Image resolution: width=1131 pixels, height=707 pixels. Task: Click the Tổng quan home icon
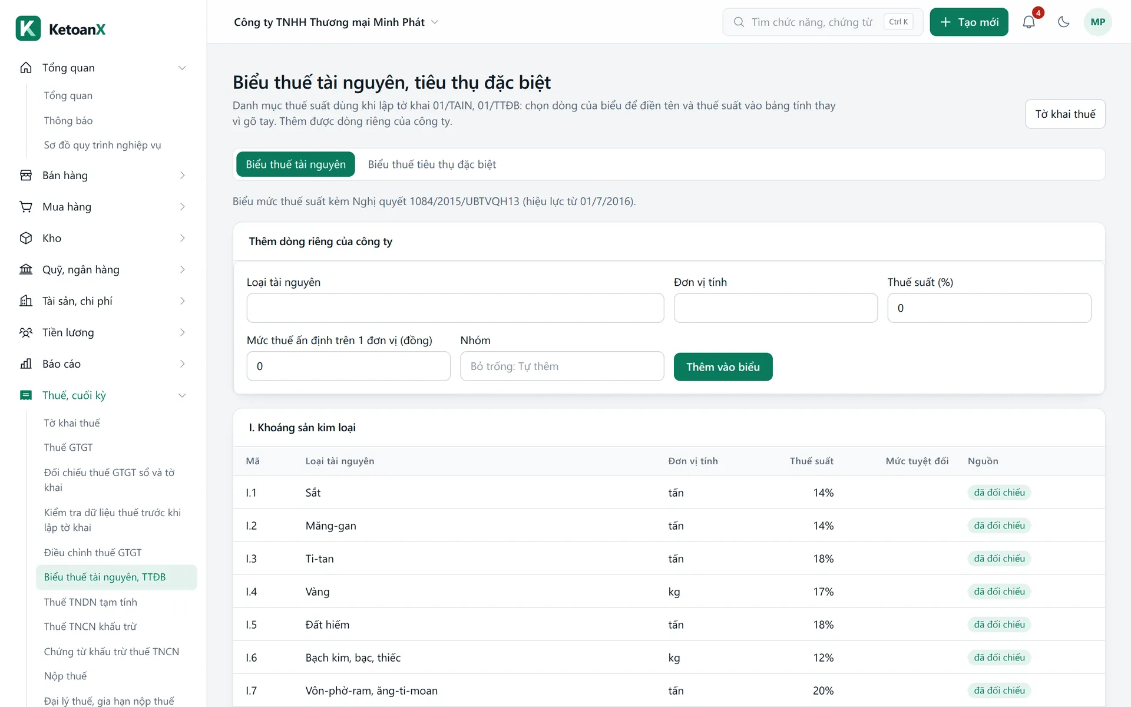(x=26, y=68)
